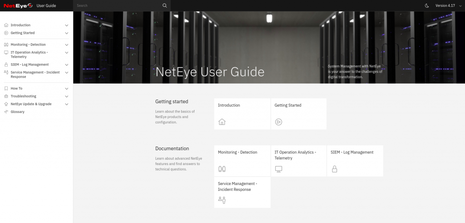Viewport: 465px width, 223px height.
Task: Click the lock icon beside sidebar SIEM - Log Management
Action: coord(6,64)
